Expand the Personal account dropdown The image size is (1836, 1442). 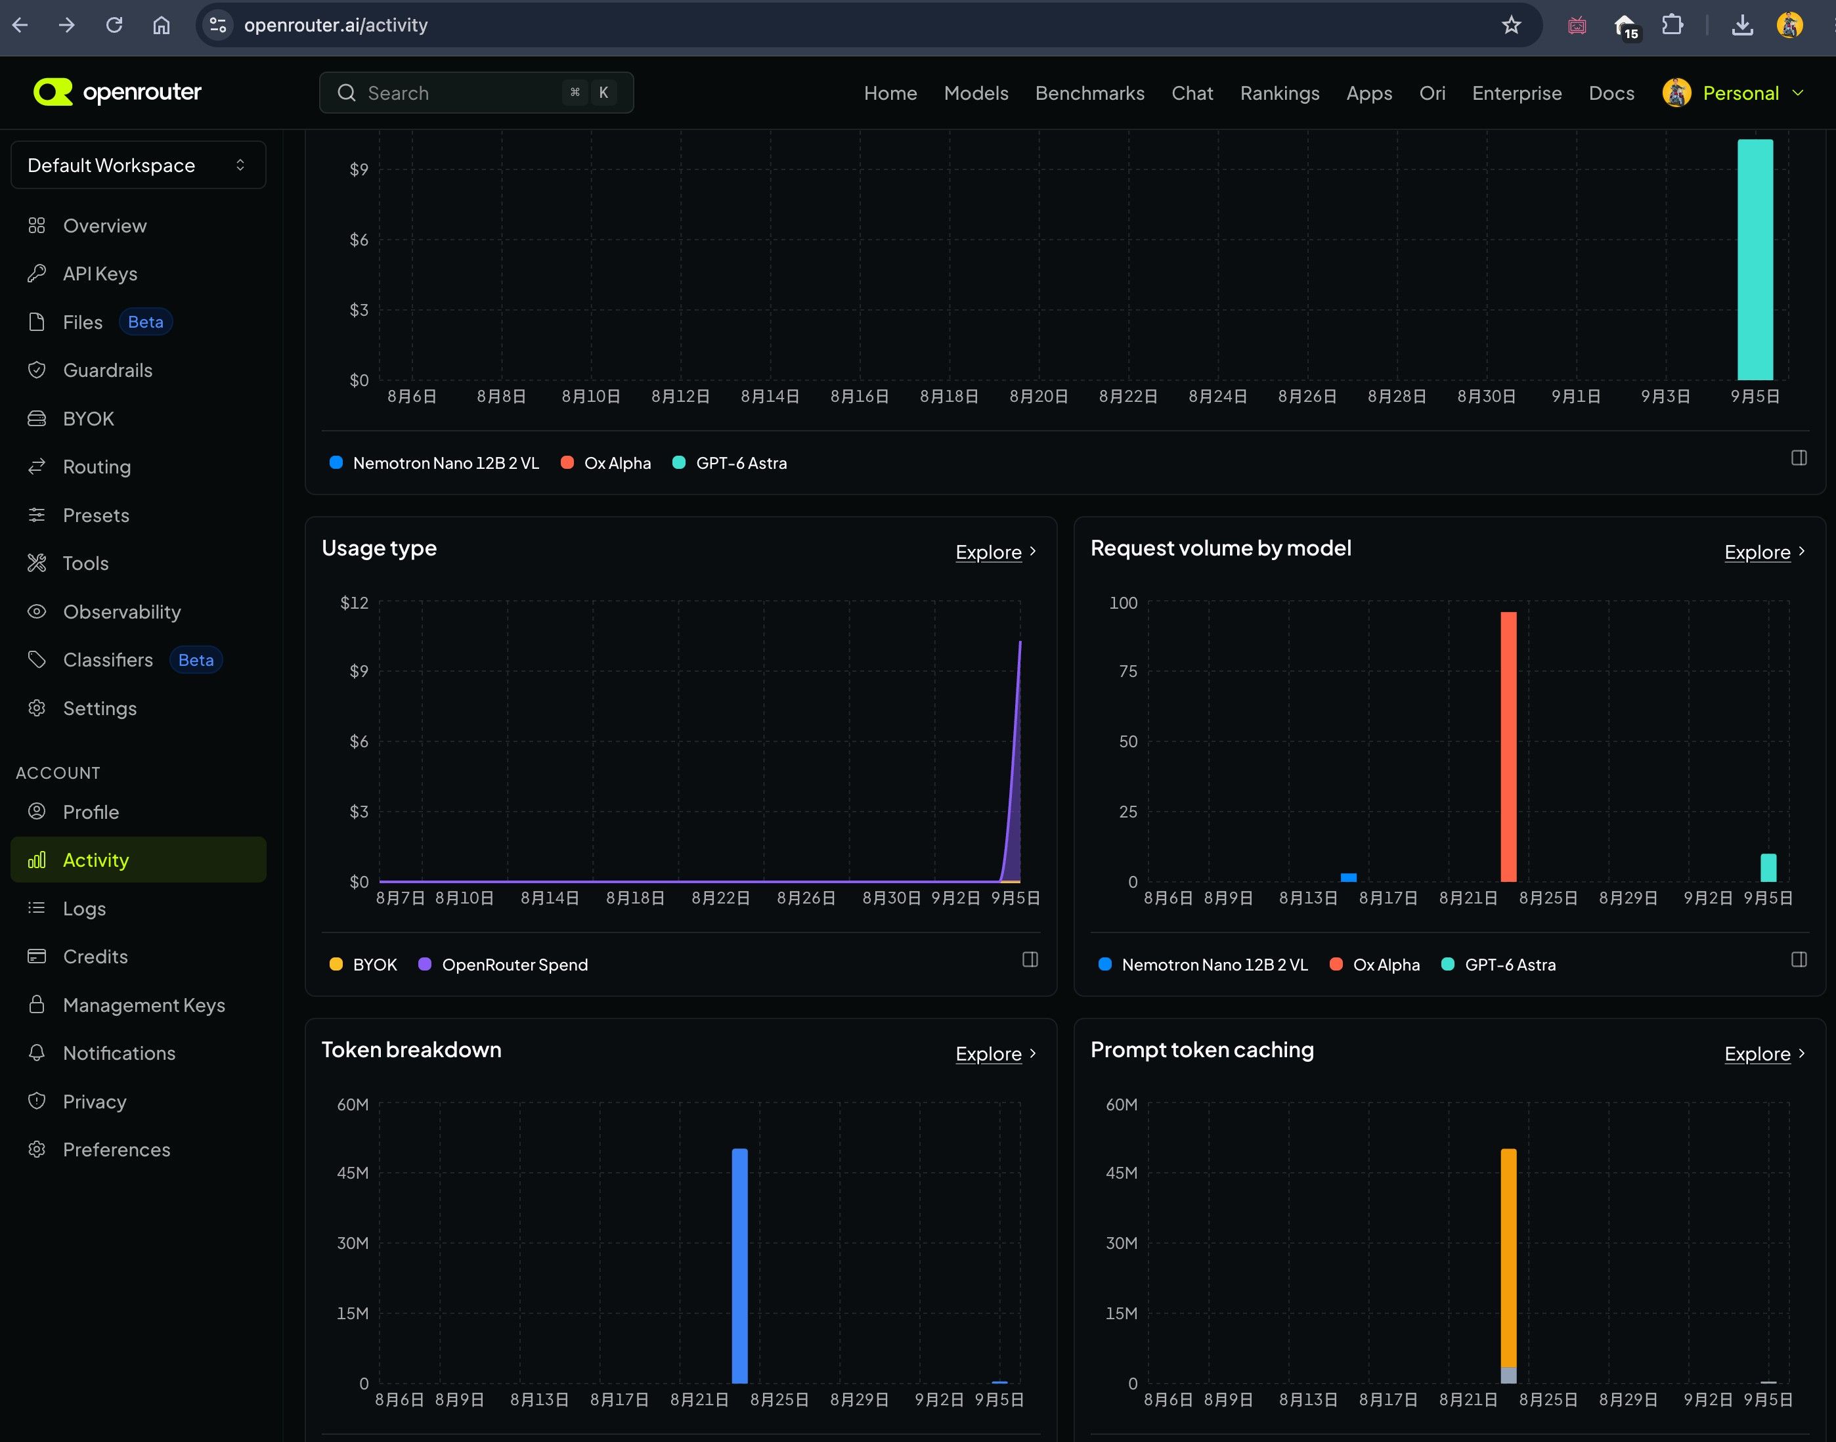click(1733, 93)
